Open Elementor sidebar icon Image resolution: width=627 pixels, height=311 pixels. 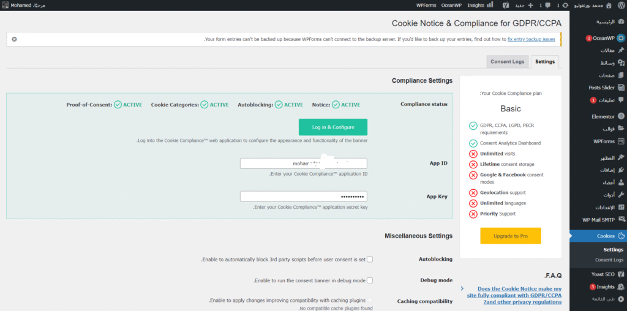pos(621,116)
